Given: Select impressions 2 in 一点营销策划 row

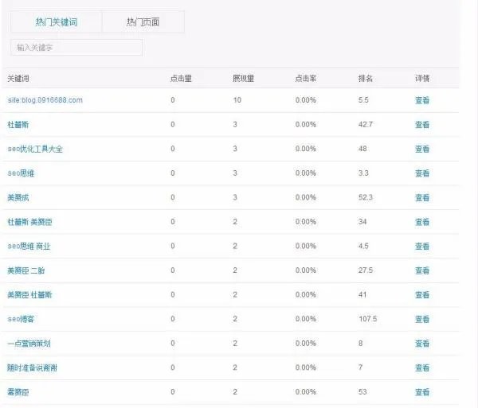Looking at the screenshot, I should click(x=235, y=344).
